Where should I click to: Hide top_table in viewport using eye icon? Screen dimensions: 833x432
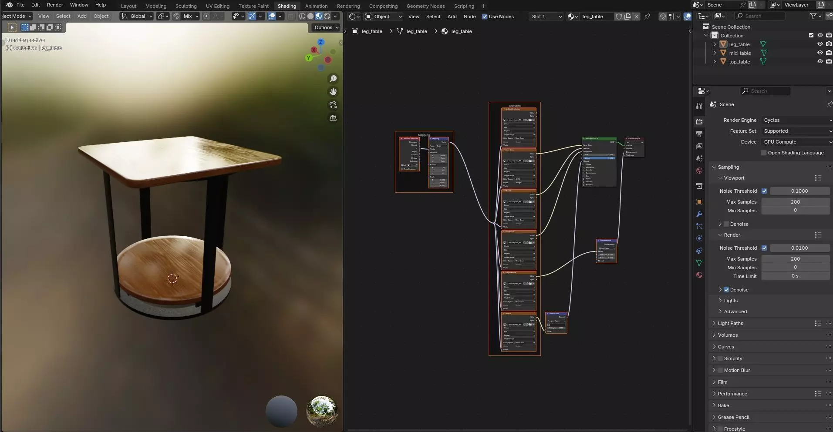pos(820,61)
